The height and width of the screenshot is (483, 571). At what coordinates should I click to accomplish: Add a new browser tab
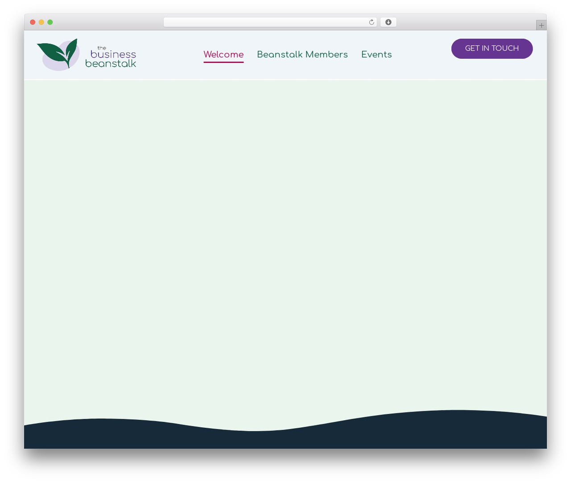pyautogui.click(x=541, y=25)
